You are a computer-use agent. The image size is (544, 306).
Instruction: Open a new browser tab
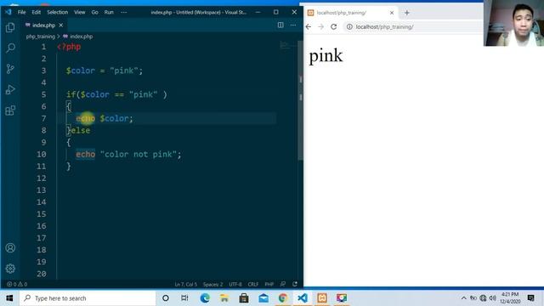(x=406, y=13)
